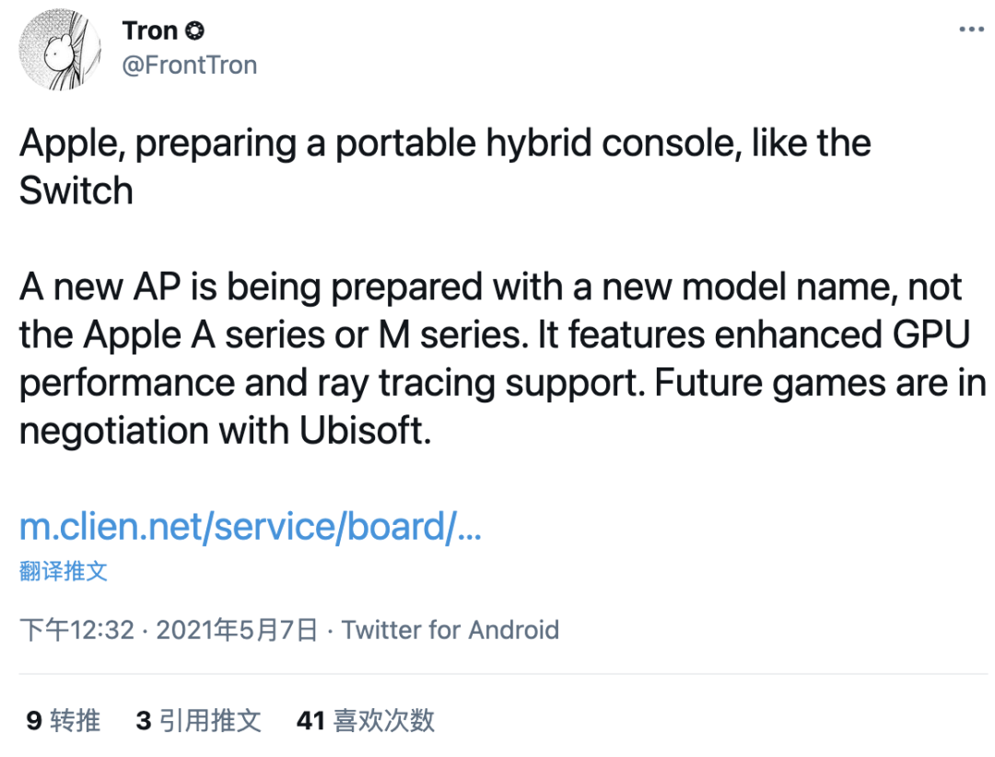Click the paragraph about a new AP
Image resolution: width=995 pixels, height=757 pixels.
pos(503,358)
